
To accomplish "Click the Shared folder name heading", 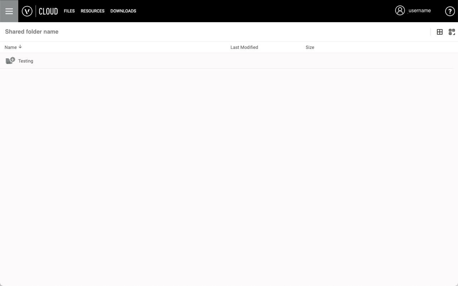I will tap(31, 32).
